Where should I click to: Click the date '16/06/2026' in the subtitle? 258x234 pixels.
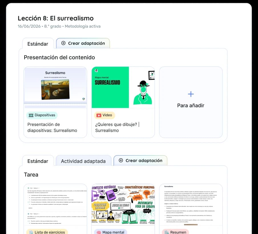click(29, 26)
